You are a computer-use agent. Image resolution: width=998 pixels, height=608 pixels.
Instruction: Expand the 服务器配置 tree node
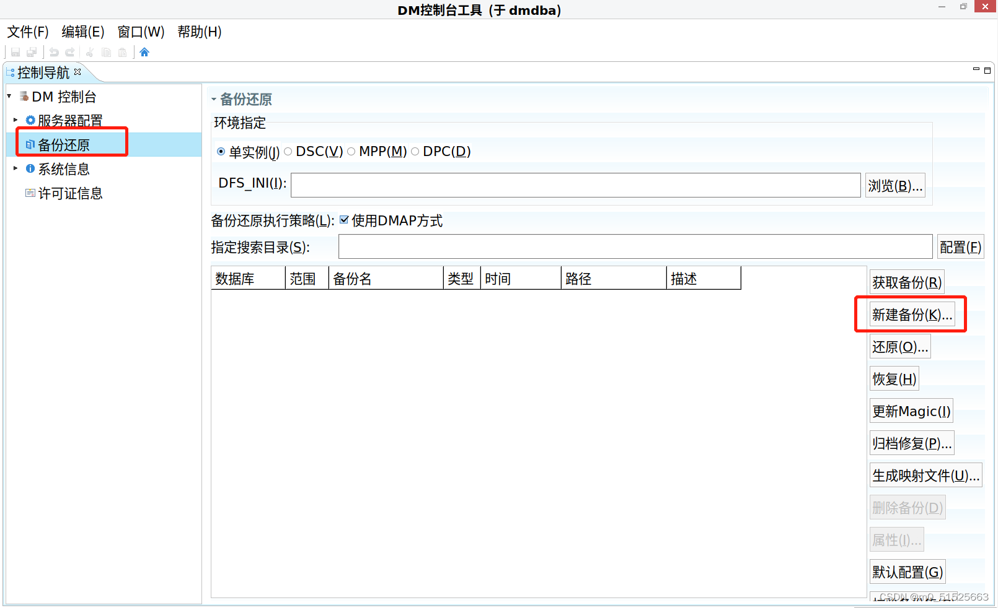click(x=15, y=119)
